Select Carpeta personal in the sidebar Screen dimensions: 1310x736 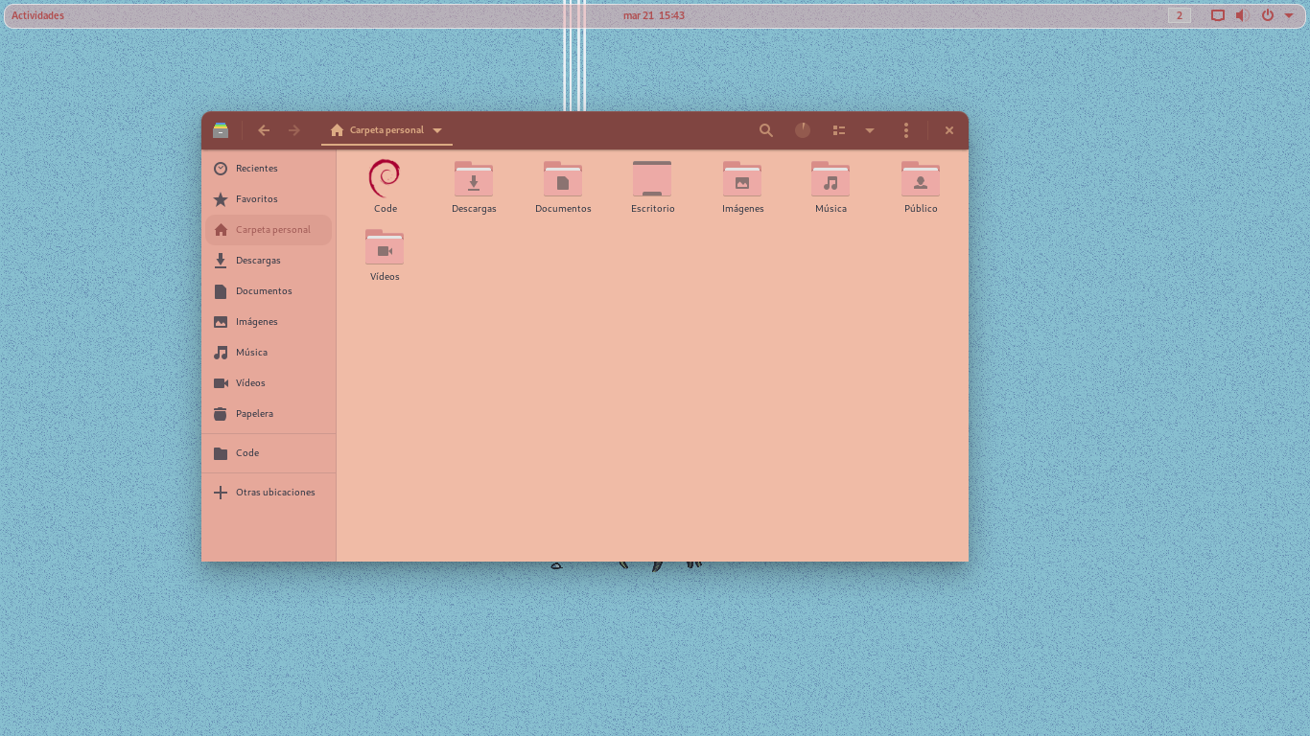pos(269,230)
